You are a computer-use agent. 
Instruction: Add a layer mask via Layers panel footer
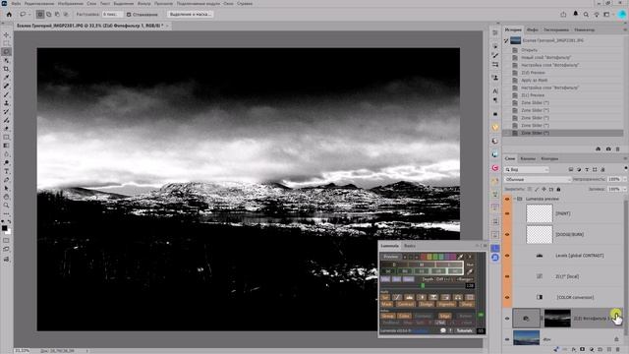583,350
